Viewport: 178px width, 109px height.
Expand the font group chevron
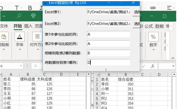click(x=20, y=49)
